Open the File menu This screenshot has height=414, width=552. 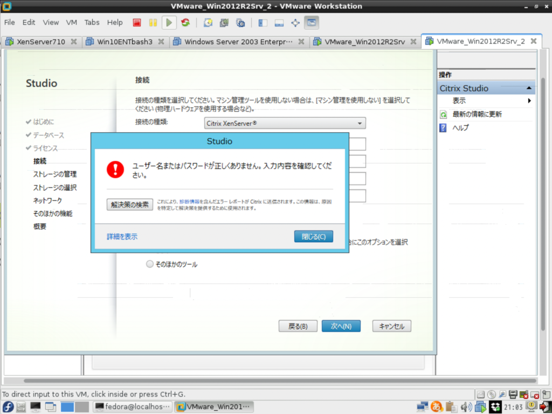[10, 22]
